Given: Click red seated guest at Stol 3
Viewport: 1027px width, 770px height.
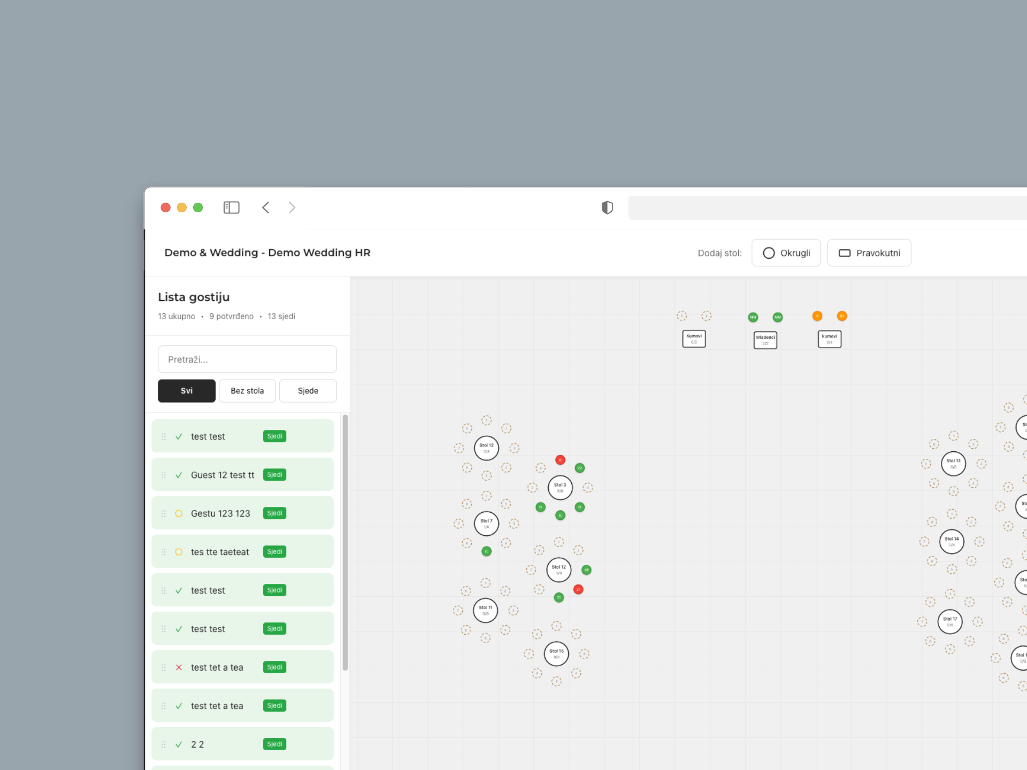Looking at the screenshot, I should (560, 460).
